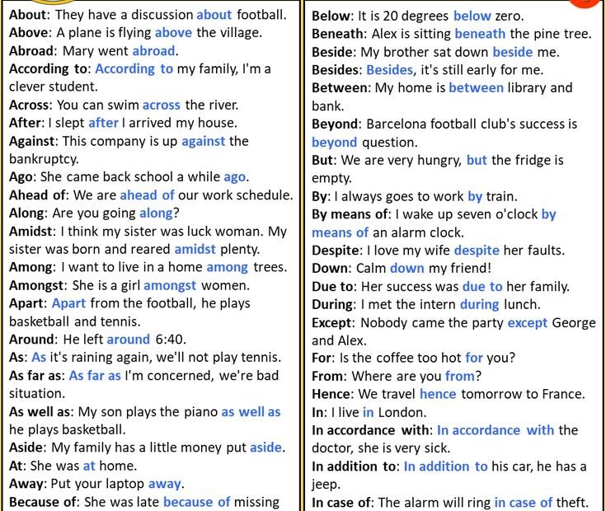Image resolution: width=606 pixels, height=511 pixels.
Task: Click the bold "In addition to:" heading
Action: click(356, 466)
